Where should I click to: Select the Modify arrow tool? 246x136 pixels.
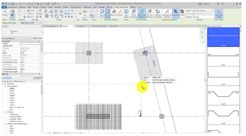tap(5, 13)
